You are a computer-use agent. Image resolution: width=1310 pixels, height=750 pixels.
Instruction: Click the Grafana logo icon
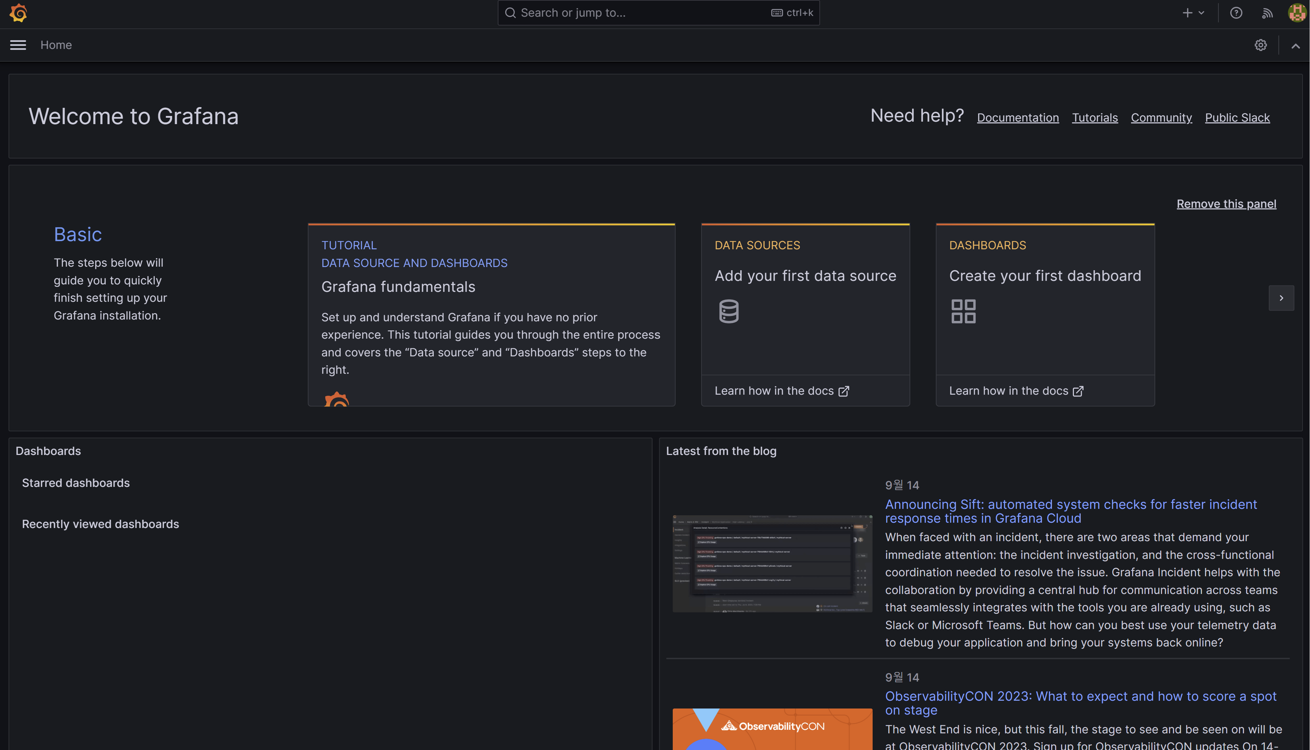[18, 13]
